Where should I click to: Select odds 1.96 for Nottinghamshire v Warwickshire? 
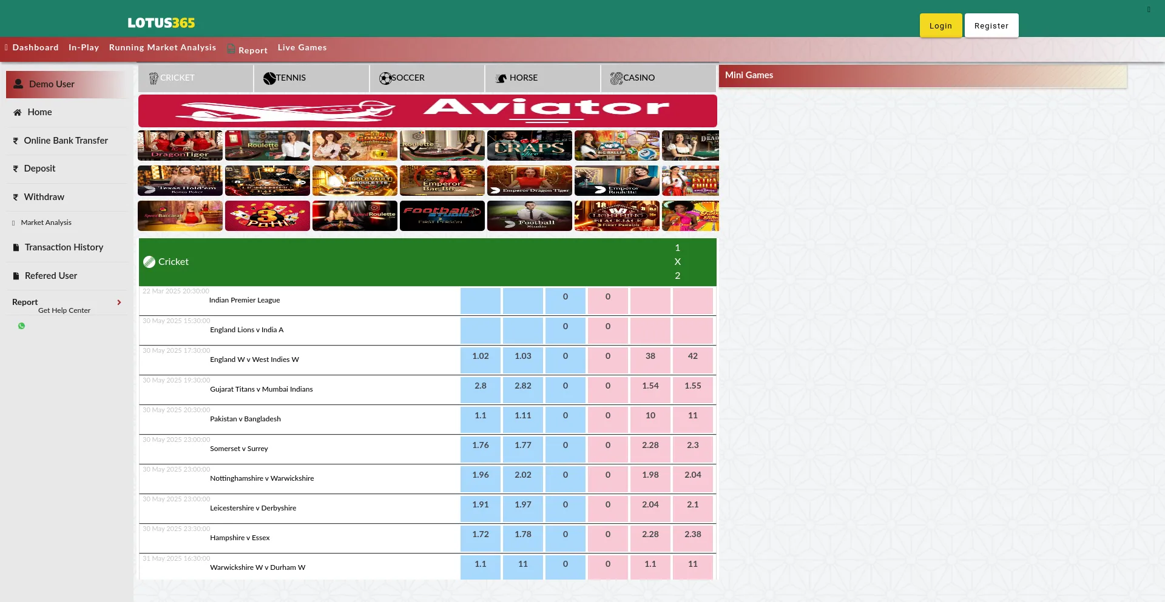pos(481,479)
